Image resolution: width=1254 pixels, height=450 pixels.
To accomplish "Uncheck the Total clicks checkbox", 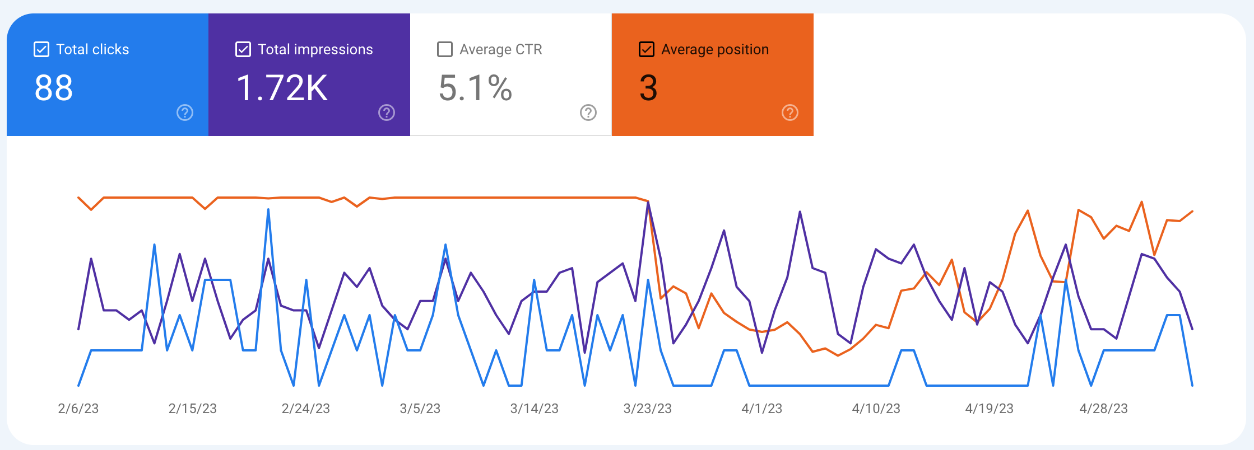I will [41, 49].
